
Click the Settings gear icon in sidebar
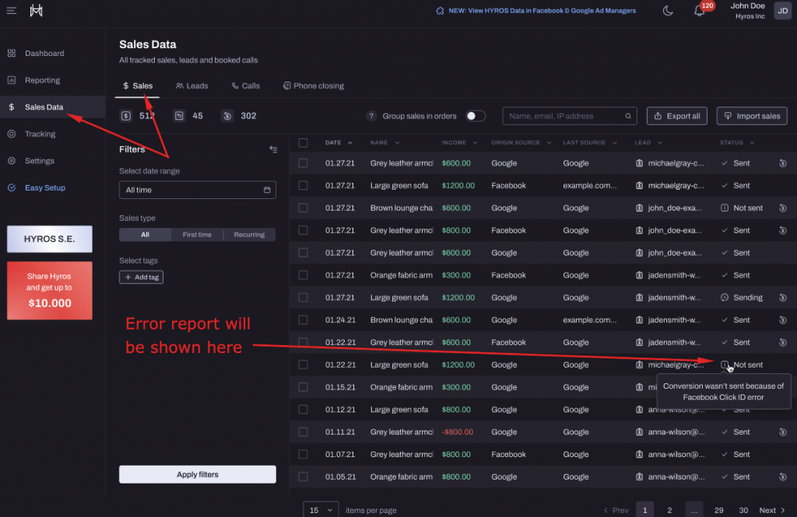(x=12, y=161)
